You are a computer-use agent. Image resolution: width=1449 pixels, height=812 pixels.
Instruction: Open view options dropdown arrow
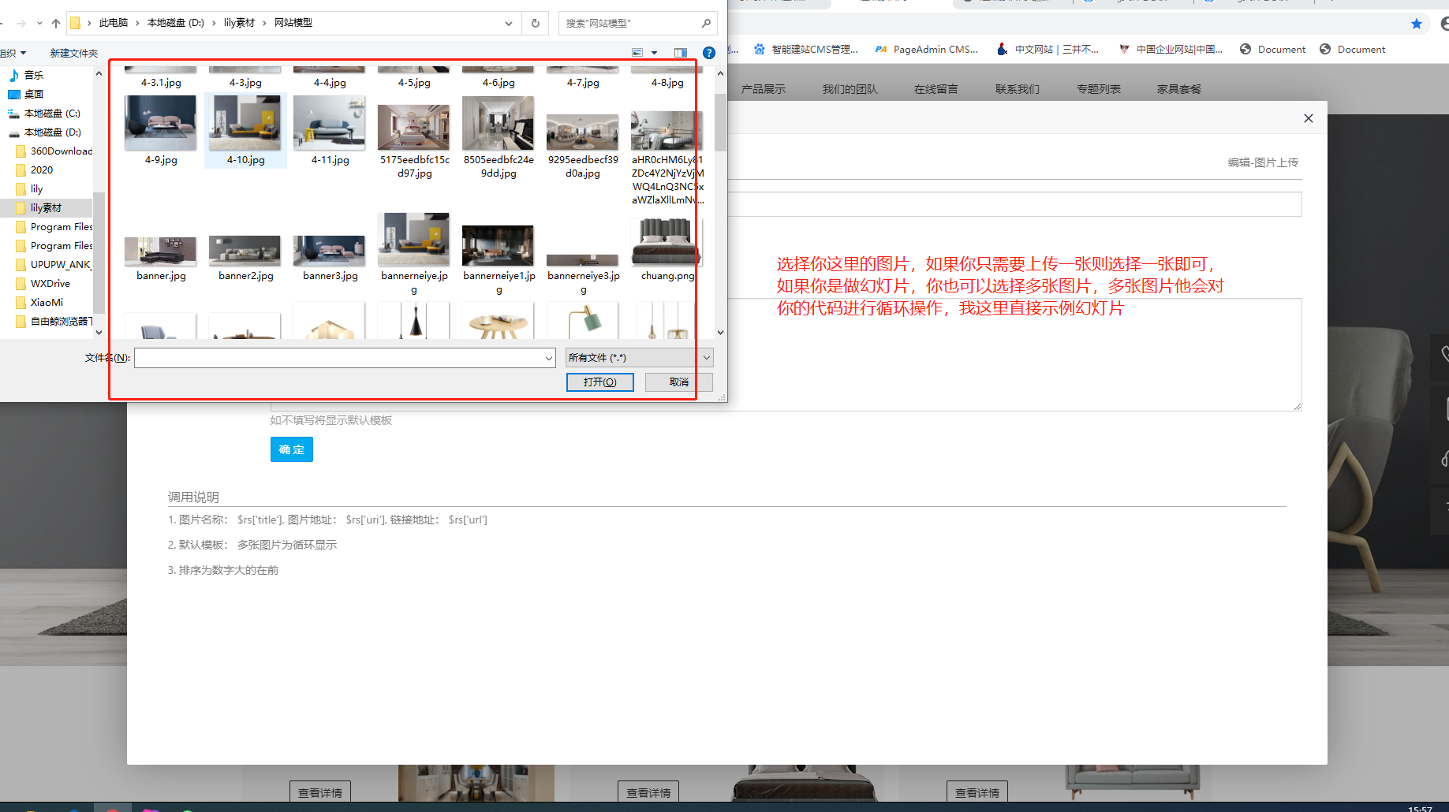click(x=654, y=53)
